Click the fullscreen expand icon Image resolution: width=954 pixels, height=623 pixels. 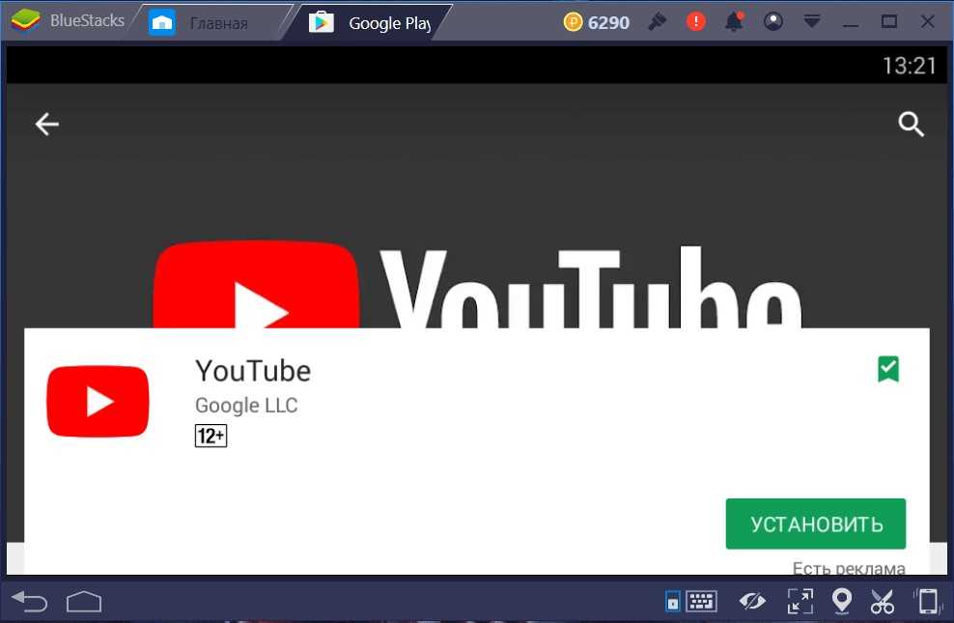[x=800, y=602]
